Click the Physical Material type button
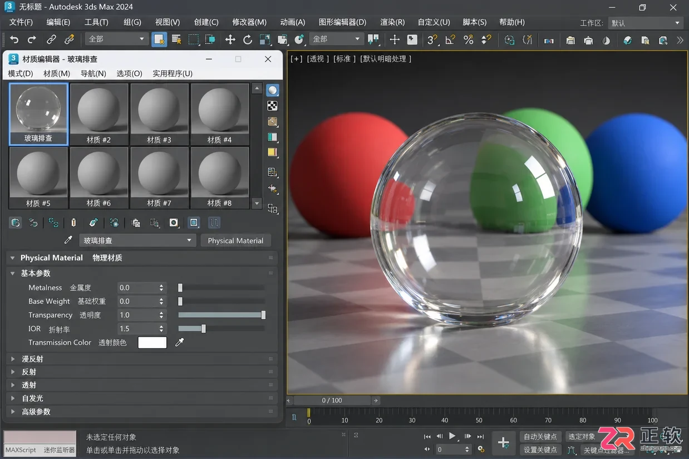 click(x=235, y=240)
